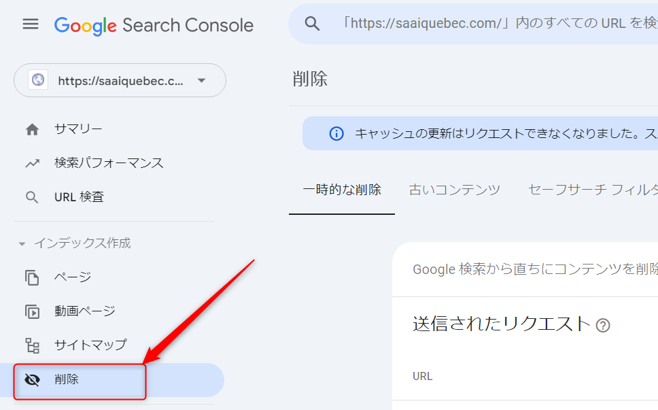This screenshot has height=410, width=658.
Task: Select the 一時的な削除 tab
Action: [342, 190]
